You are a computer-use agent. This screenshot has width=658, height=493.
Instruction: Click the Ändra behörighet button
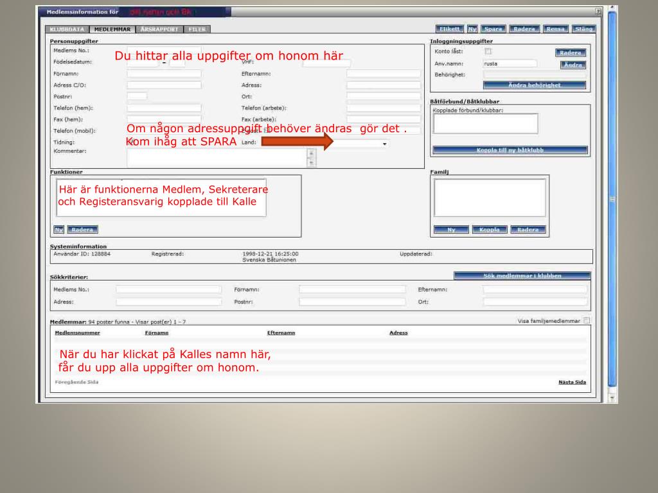(534, 85)
